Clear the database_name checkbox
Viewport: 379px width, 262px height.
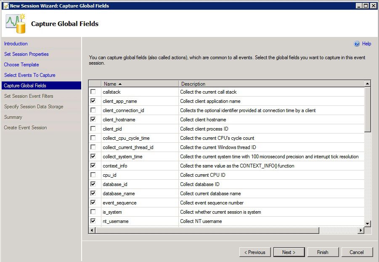(93, 193)
